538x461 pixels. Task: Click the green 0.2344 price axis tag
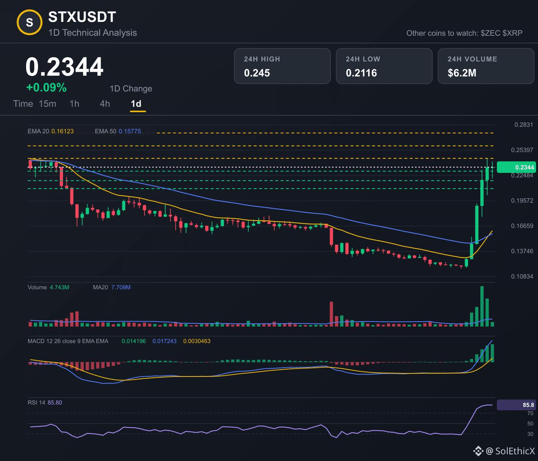(x=516, y=167)
